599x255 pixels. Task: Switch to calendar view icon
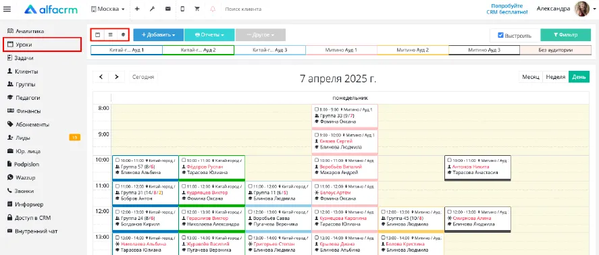coord(97,34)
